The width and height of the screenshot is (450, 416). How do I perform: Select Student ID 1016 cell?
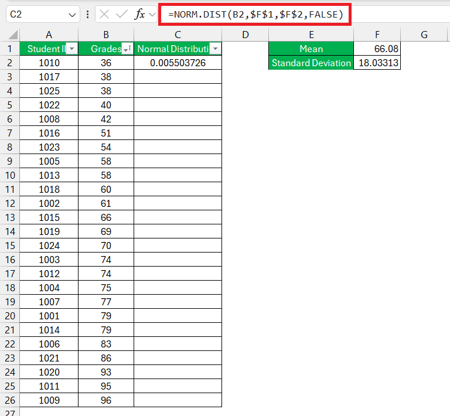tap(49, 133)
